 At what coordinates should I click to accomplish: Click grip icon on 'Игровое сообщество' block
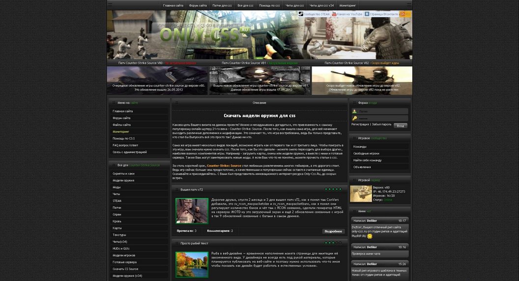coord(354,138)
